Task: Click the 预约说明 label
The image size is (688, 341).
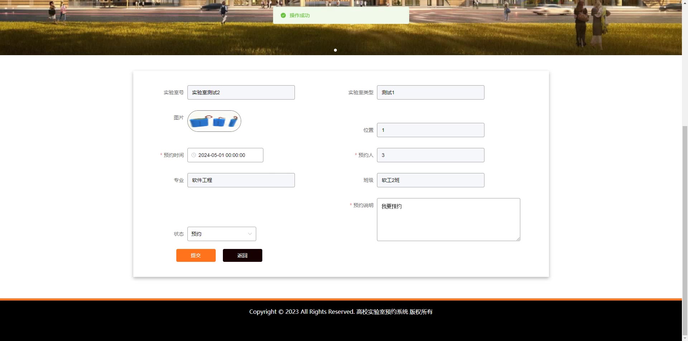Action: tap(363, 205)
